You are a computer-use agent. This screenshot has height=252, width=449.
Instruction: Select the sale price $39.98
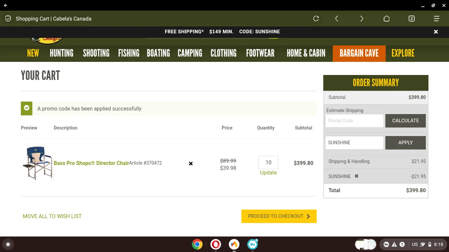click(x=228, y=168)
